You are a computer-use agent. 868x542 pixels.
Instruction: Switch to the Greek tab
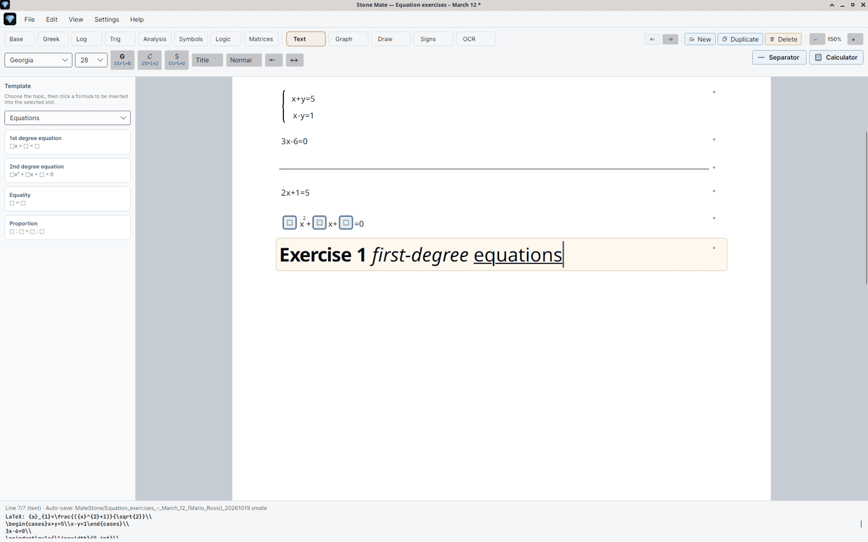pos(53,39)
